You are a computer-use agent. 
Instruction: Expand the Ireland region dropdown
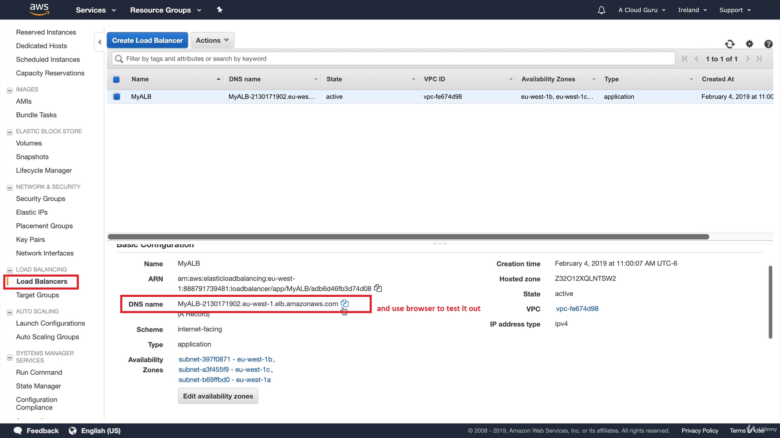point(692,10)
